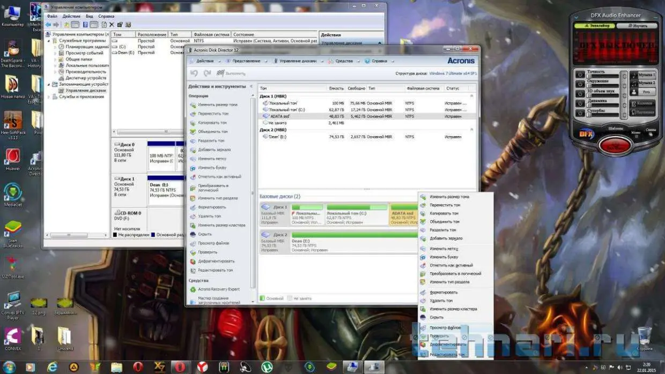
Task: Toggle the 3D объем звук power button
Action: tap(580, 94)
